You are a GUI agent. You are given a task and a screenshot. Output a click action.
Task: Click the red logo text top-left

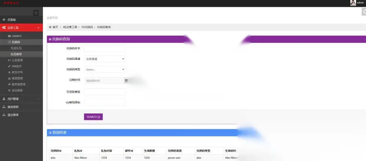11,3
